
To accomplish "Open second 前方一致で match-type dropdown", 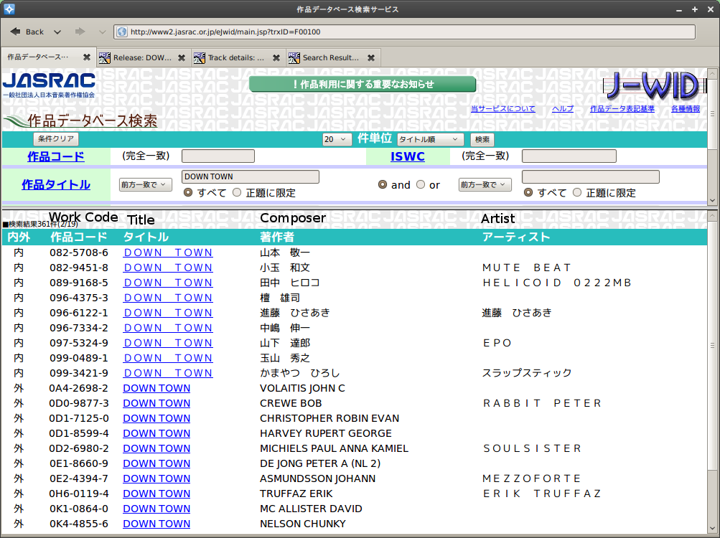I will pyautogui.click(x=485, y=184).
